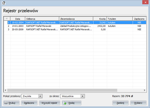150x108 pixels.
Task: Click the add-document icon on Dodaj button
Action: point(65,103)
